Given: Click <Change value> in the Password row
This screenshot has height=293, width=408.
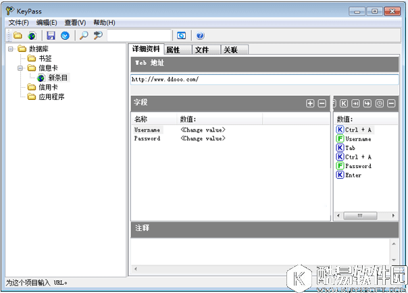Looking at the screenshot, I should coord(203,138).
